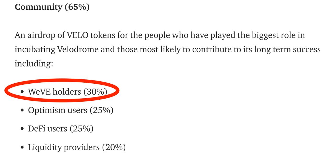Click the word "including:" before the list
The image size is (335, 167).
34,63
